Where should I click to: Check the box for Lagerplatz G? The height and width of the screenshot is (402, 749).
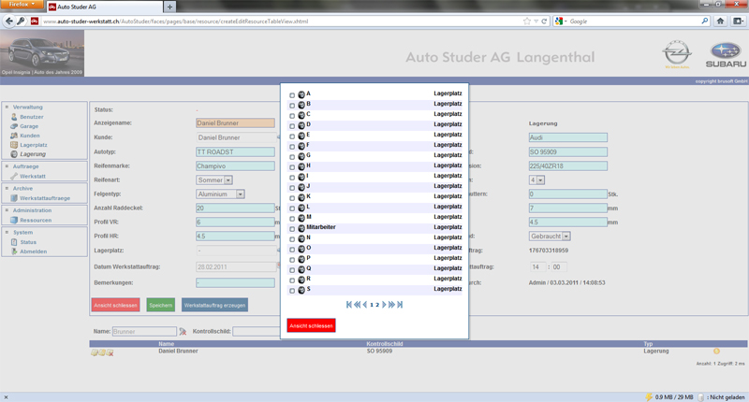pos(292,157)
